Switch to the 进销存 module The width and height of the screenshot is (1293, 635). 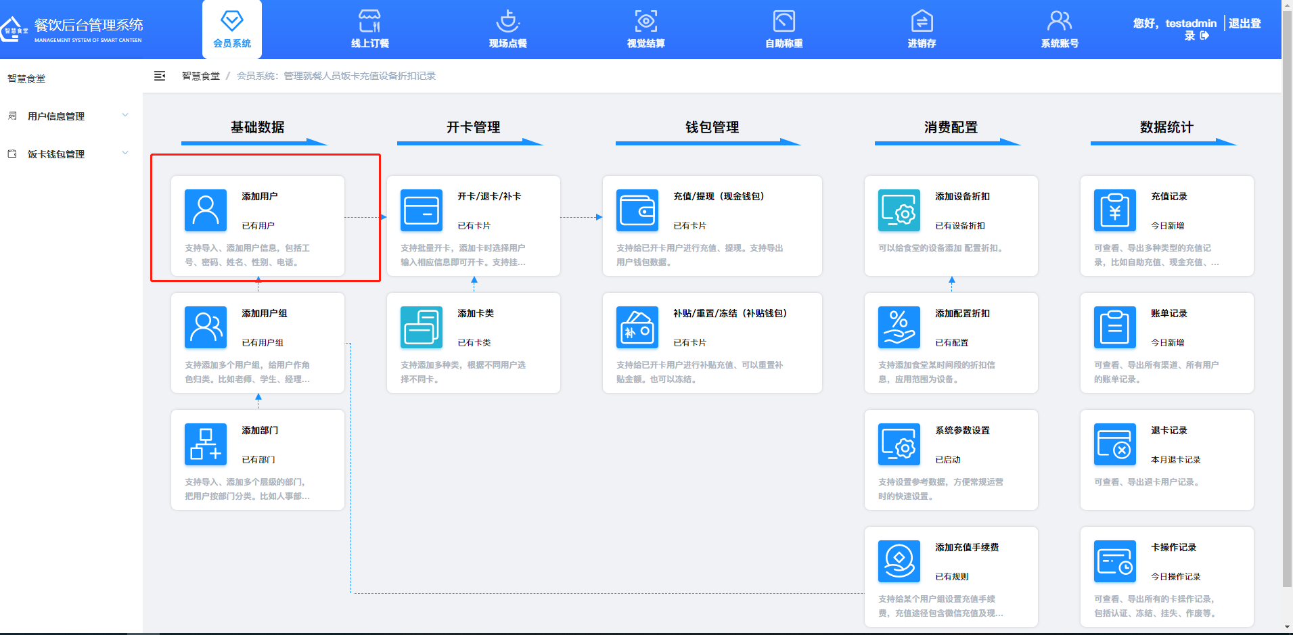[x=921, y=29]
